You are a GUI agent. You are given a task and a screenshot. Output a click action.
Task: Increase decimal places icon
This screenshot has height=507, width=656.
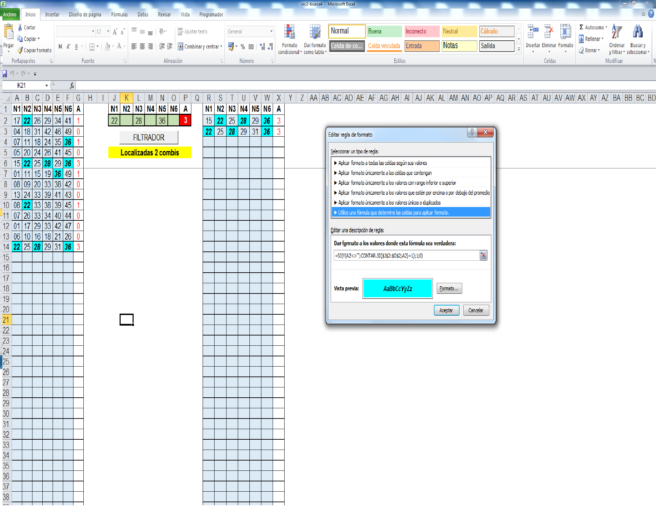pos(262,46)
